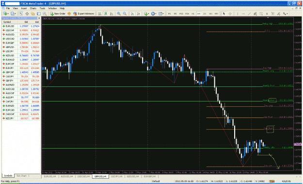
Task: Select the M1 timeframe button
Action: pos(170,14)
